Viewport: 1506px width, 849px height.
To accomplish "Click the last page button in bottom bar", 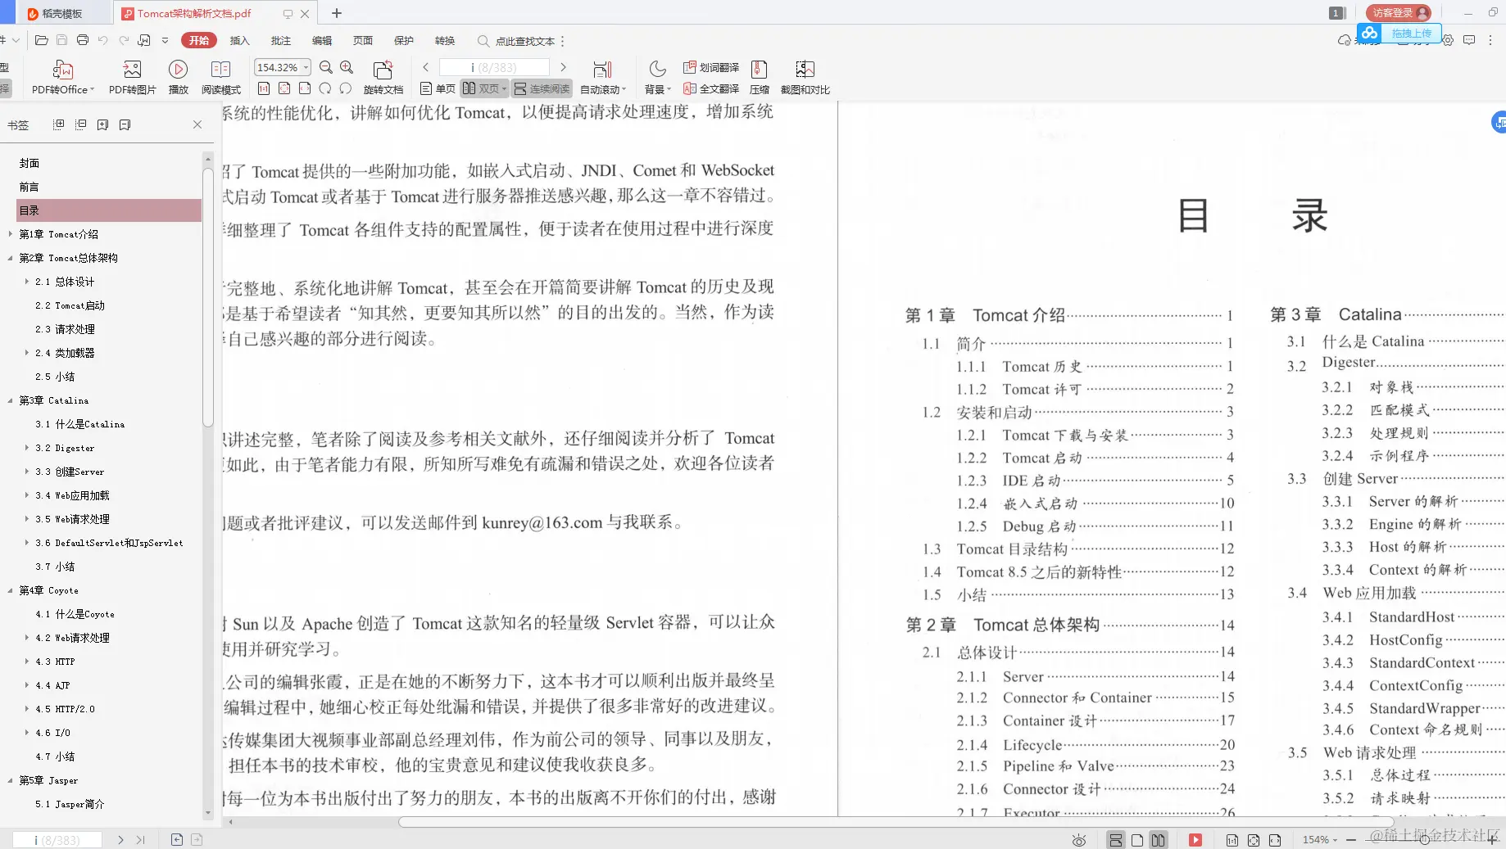I will click(x=140, y=840).
